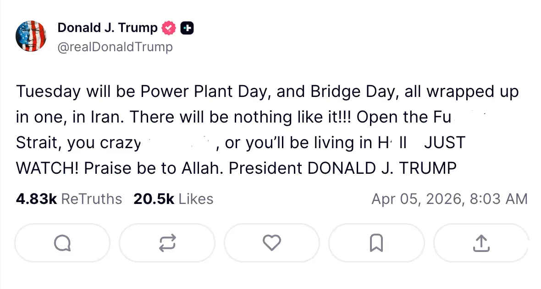This screenshot has height=289, width=541.
Task: Click the Likes label text
Action: tap(196, 199)
